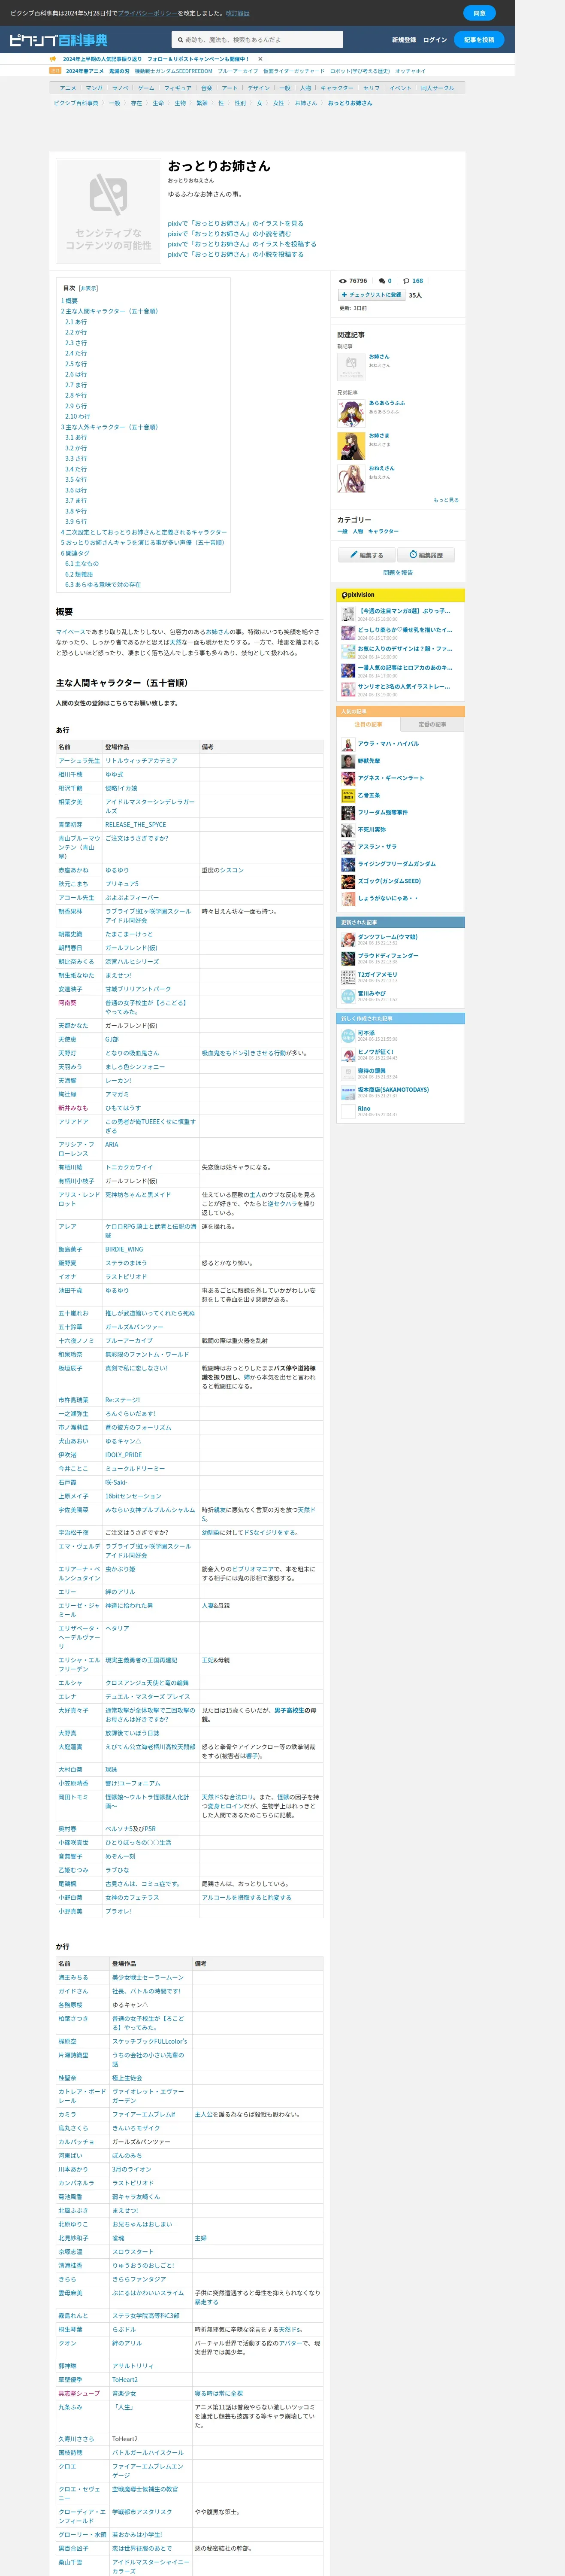
Task: Open 今週の注目マンガ8選 pixivision link
Action: 405,611
